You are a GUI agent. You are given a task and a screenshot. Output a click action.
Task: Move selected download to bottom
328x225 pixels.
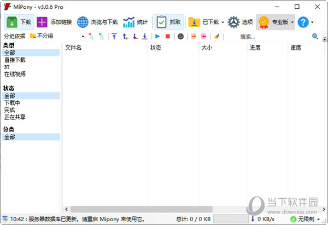click(145, 37)
